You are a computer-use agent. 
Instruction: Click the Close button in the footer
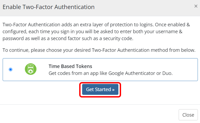click(x=188, y=115)
